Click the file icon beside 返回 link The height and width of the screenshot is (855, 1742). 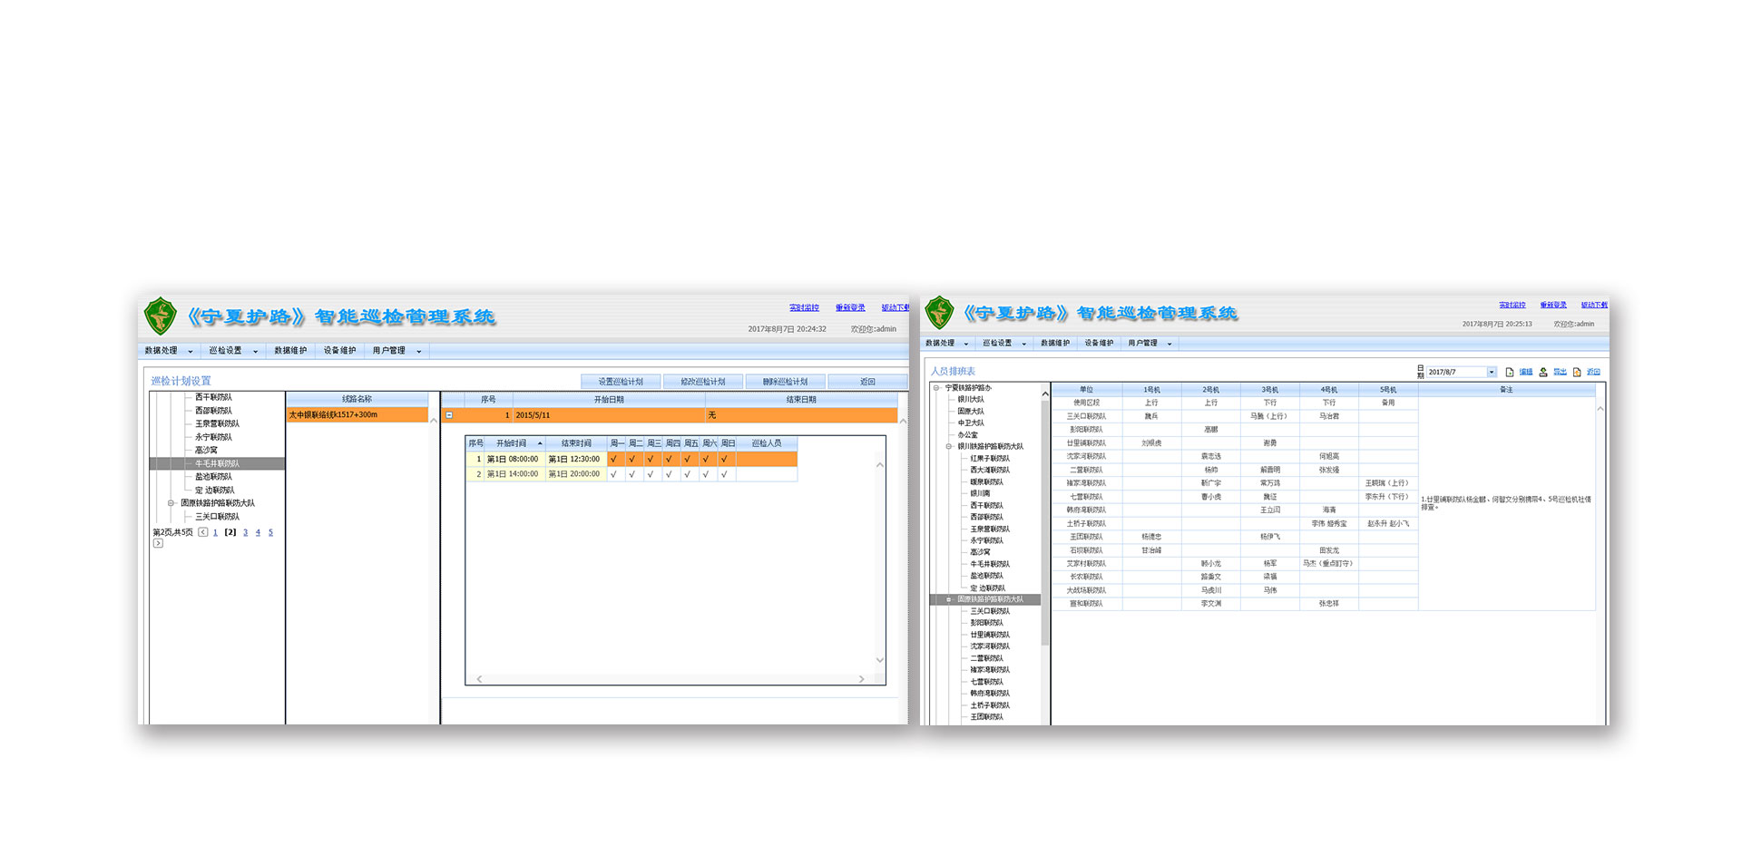pyautogui.click(x=1577, y=372)
